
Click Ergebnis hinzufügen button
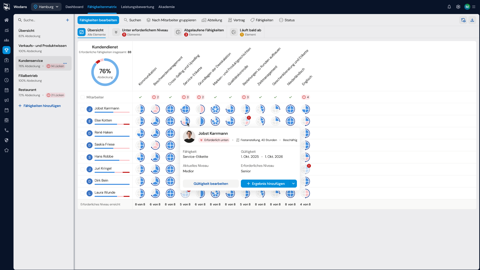tap(265, 184)
